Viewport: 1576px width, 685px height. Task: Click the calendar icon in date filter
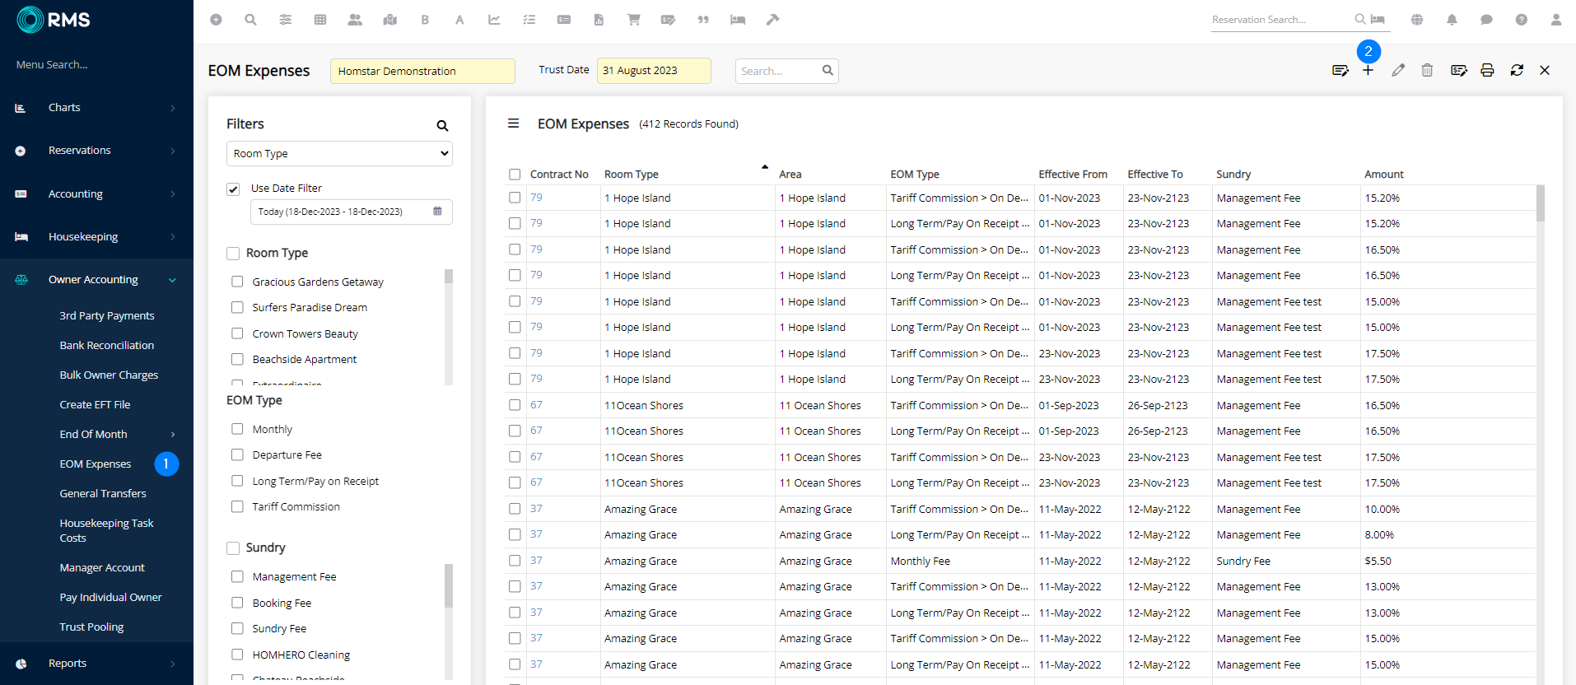point(437,212)
